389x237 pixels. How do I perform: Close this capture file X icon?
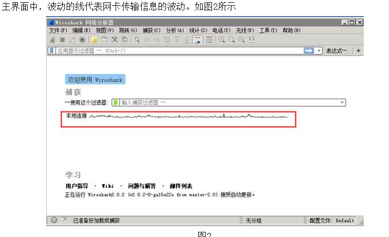click(x=114, y=40)
